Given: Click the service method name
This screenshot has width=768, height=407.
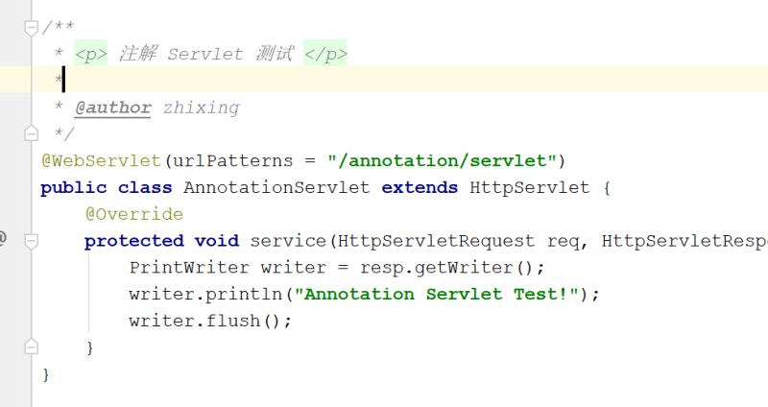Looking at the screenshot, I should pos(288,241).
